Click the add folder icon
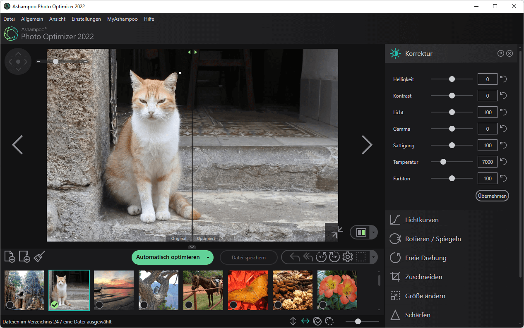 (x=24, y=256)
